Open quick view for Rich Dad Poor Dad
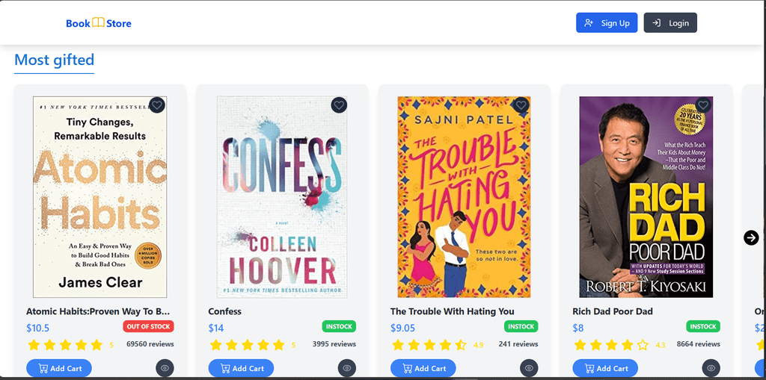 (711, 367)
